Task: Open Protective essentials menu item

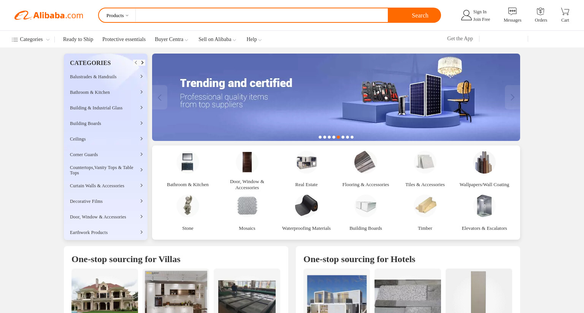Action: tap(124, 40)
